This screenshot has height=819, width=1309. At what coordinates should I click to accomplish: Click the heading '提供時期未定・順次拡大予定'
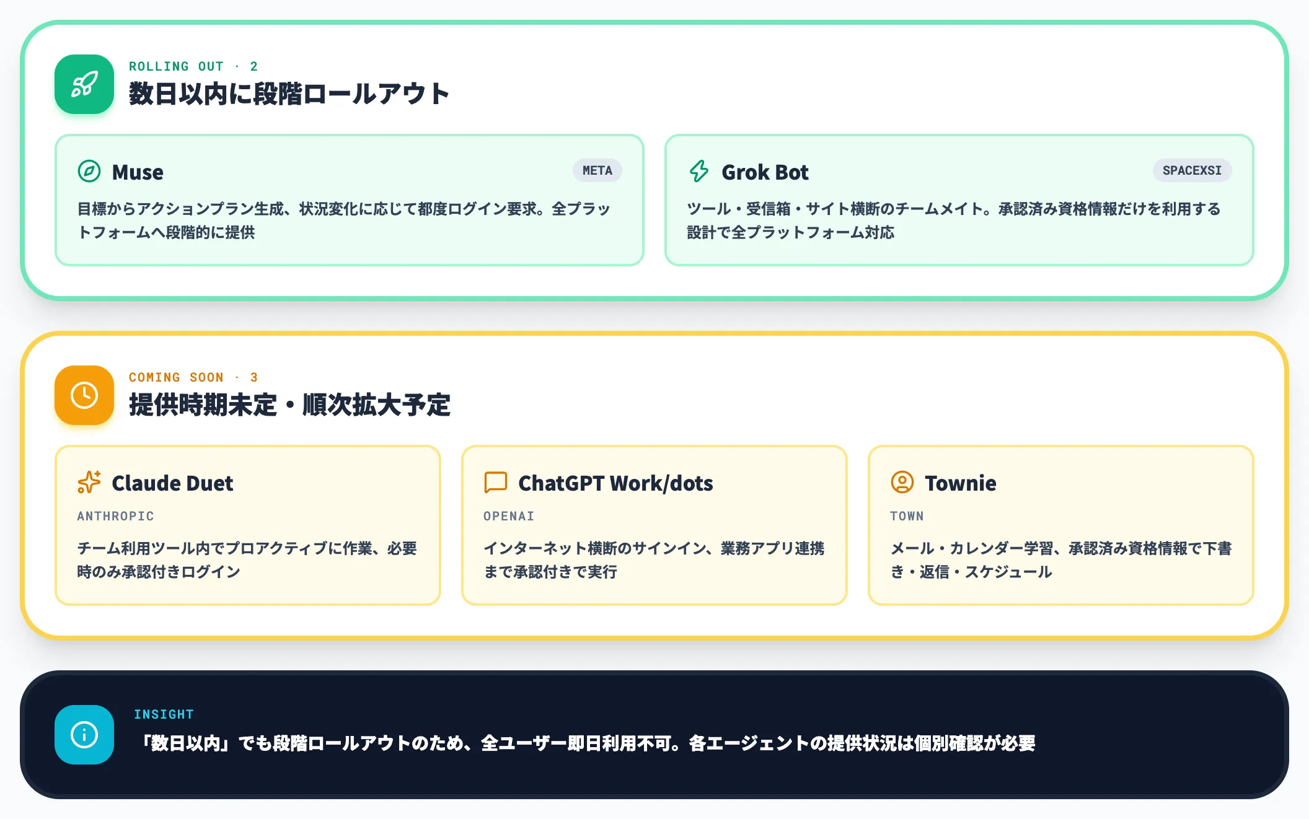(289, 405)
